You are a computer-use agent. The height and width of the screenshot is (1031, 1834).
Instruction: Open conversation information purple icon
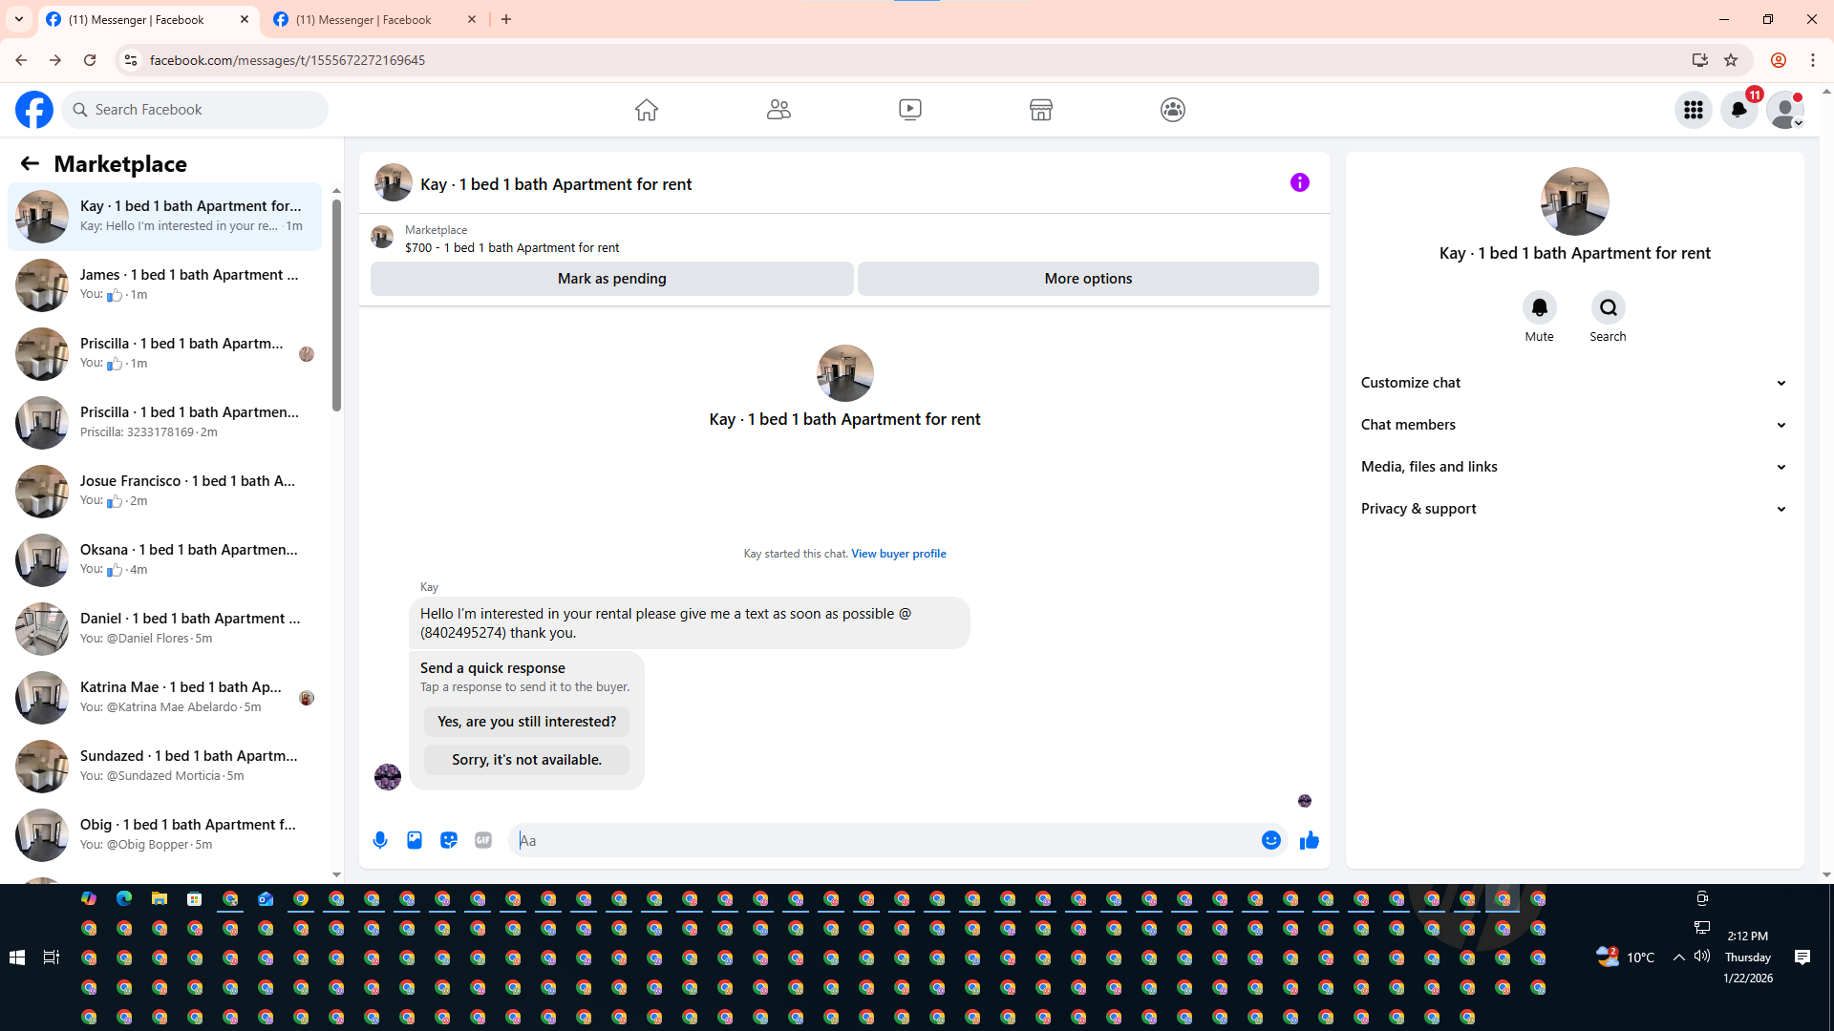pyautogui.click(x=1300, y=182)
